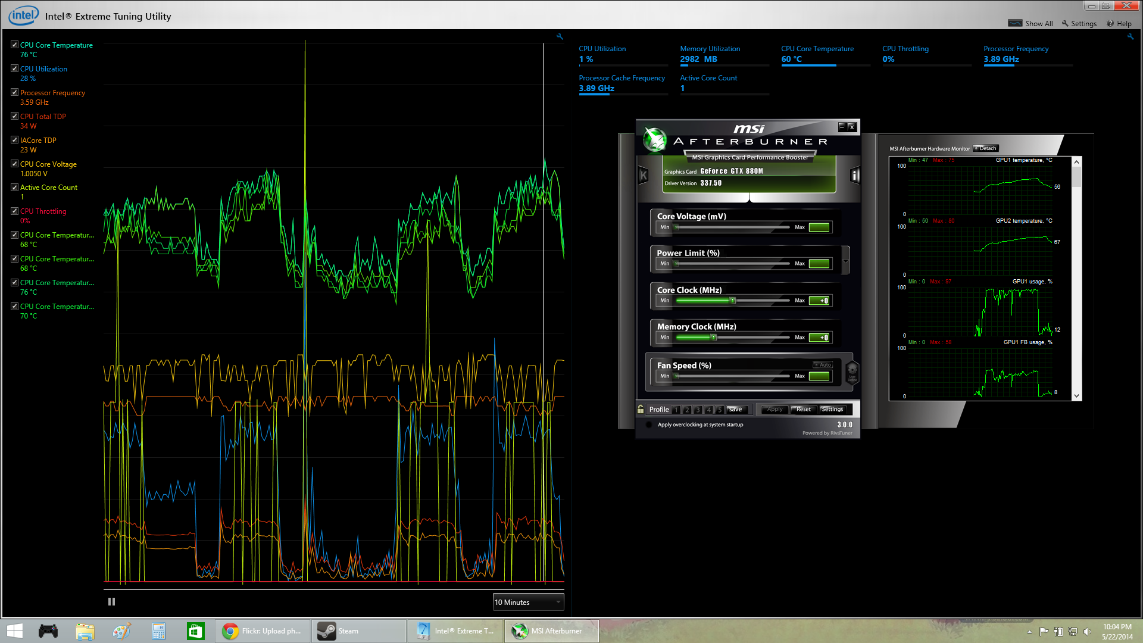The width and height of the screenshot is (1143, 643).
Task: Select Afterburner profile slot 3
Action: click(x=698, y=410)
